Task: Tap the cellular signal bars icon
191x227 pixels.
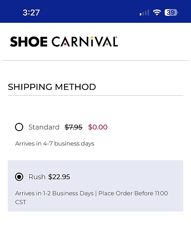Action: pyautogui.click(x=145, y=13)
